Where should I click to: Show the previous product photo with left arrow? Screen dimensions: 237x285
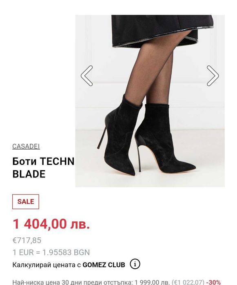click(87, 76)
